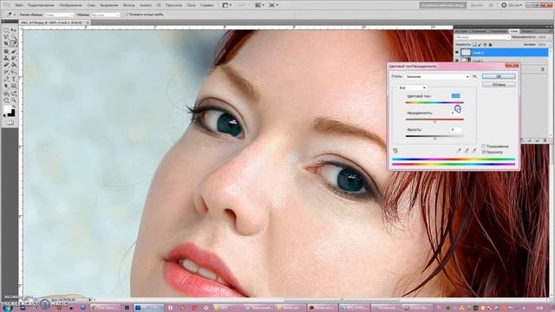The width and height of the screenshot is (555, 312).
Task: Select the Horizontal Type tool
Action: pos(14,80)
